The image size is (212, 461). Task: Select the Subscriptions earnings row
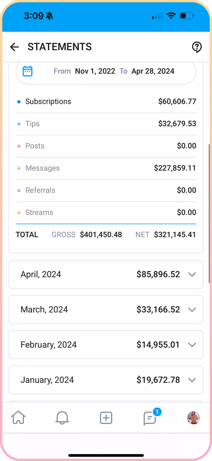pyautogui.click(x=106, y=101)
